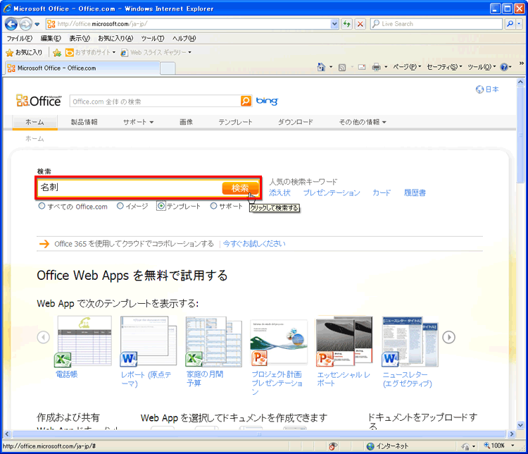Click the Office.com 全体の検索 input field
528x454 pixels.
tap(155, 102)
